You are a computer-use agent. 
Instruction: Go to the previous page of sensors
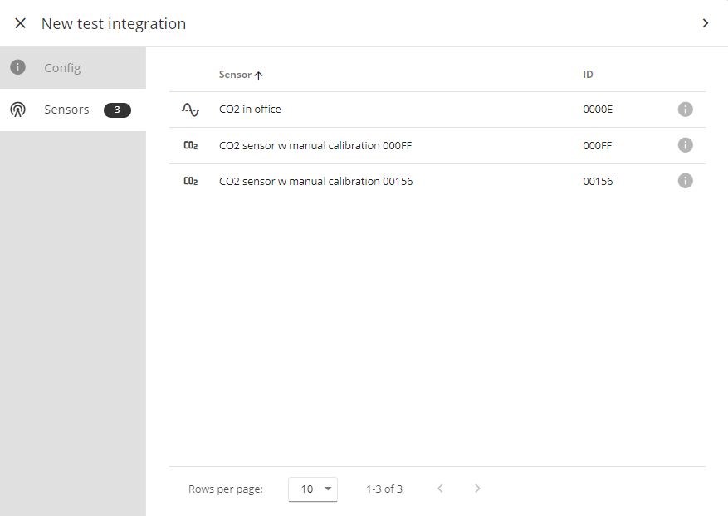pos(440,489)
